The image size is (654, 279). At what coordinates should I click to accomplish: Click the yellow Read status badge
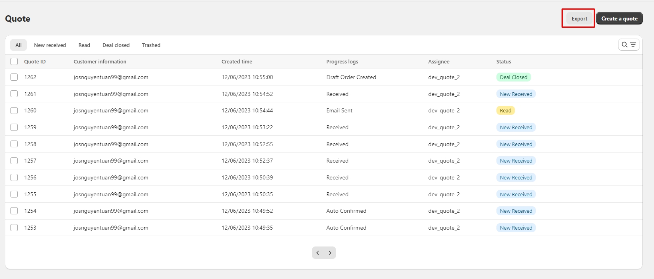point(505,111)
